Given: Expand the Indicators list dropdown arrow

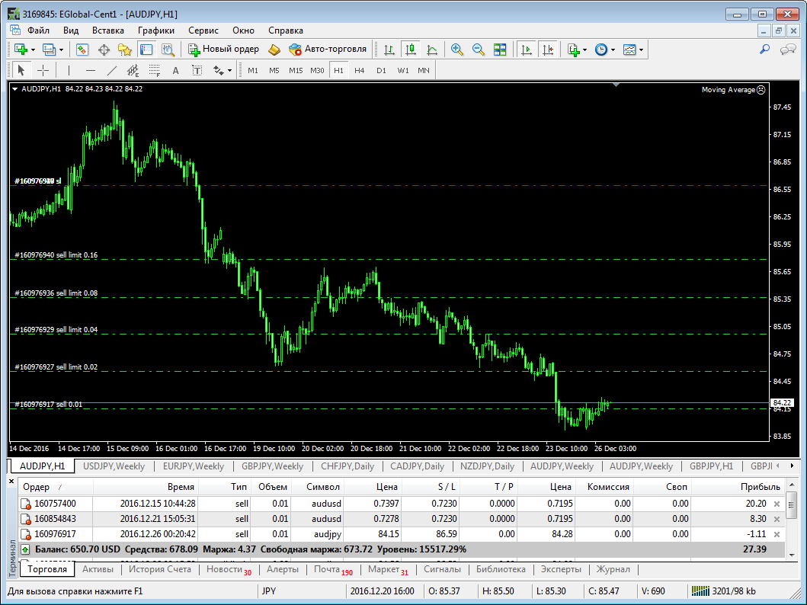Looking at the screenshot, I should 585,50.
